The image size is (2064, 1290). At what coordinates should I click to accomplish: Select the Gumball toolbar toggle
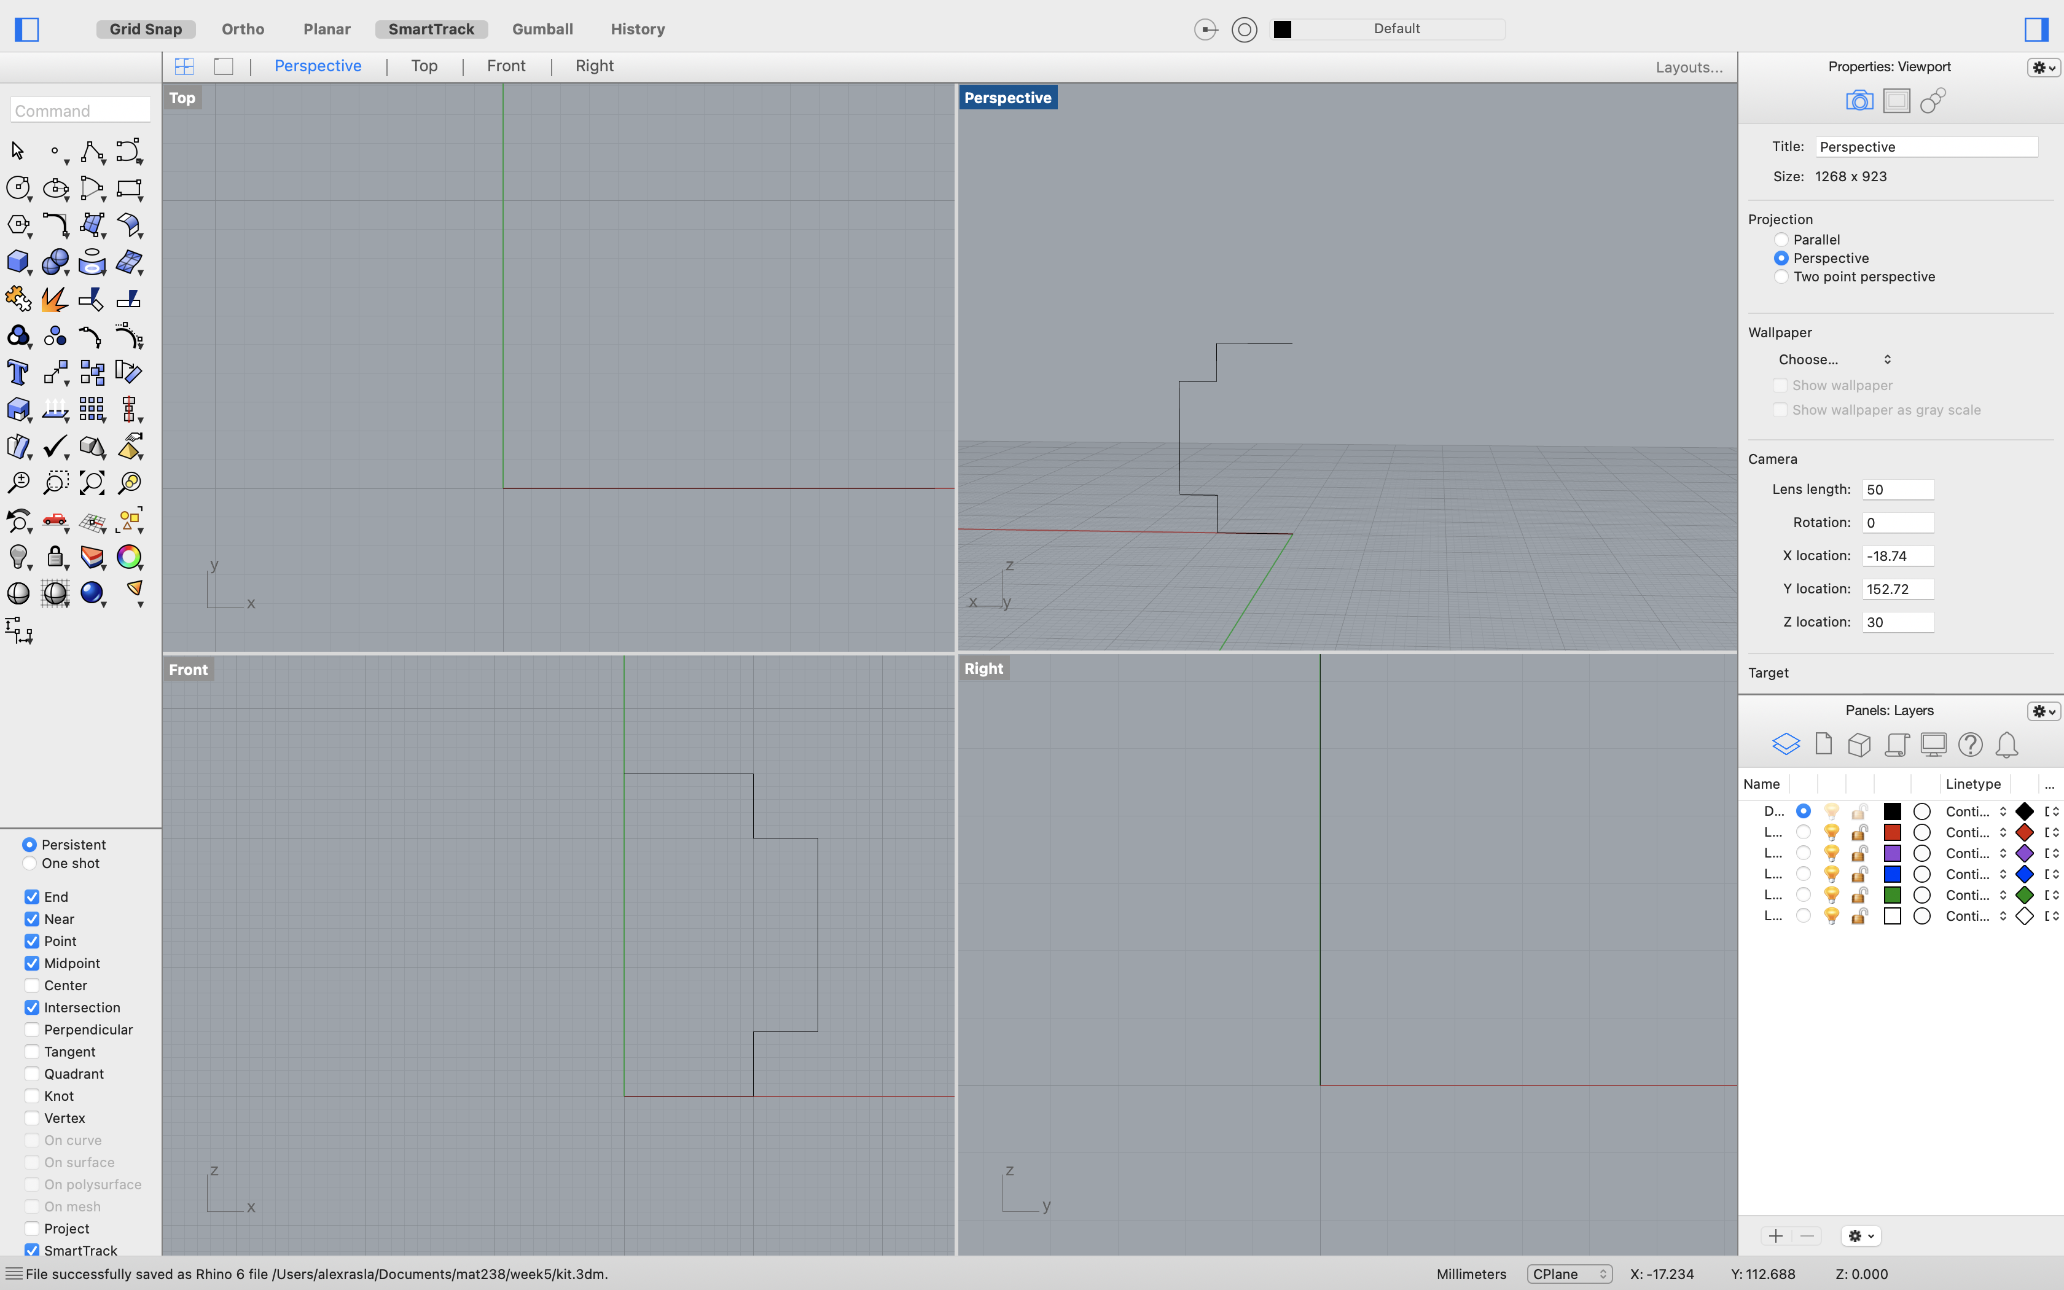[x=541, y=28]
